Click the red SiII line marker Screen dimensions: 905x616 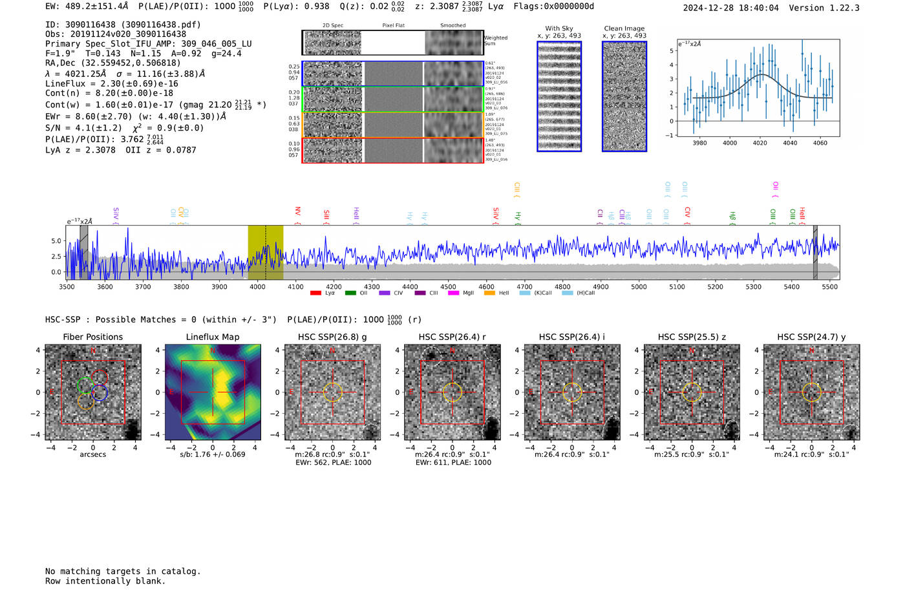326,217
